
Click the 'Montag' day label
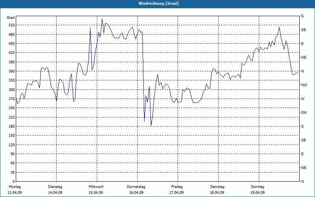15,187
